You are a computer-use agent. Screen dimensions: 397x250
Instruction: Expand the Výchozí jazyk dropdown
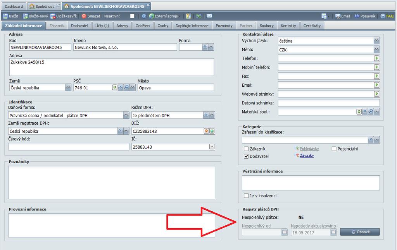click(376, 41)
